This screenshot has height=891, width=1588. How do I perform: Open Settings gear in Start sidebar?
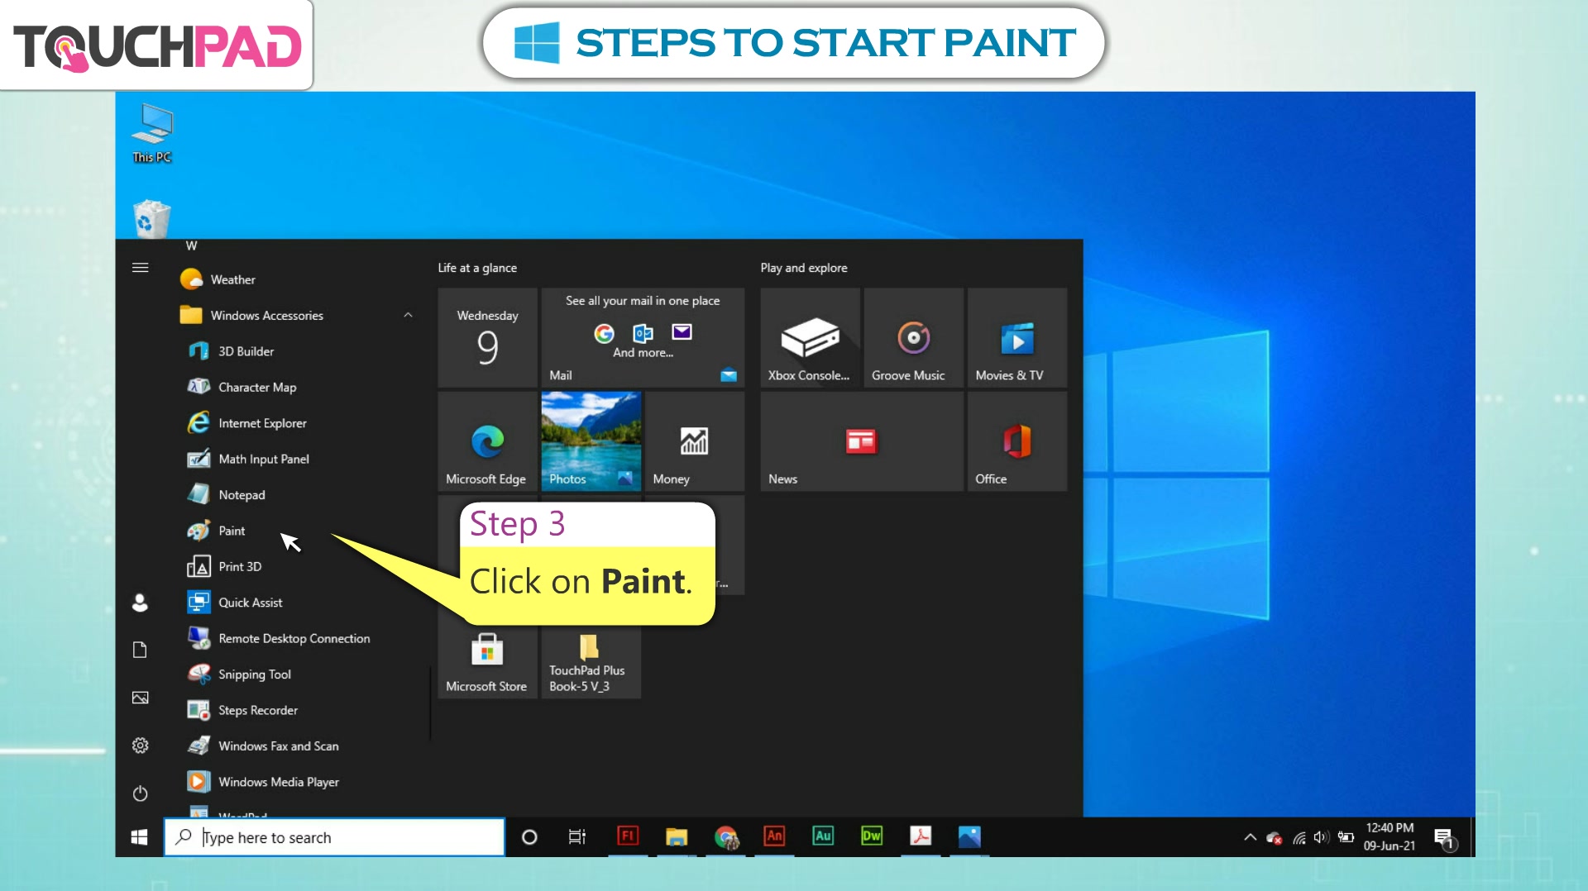[x=141, y=746]
